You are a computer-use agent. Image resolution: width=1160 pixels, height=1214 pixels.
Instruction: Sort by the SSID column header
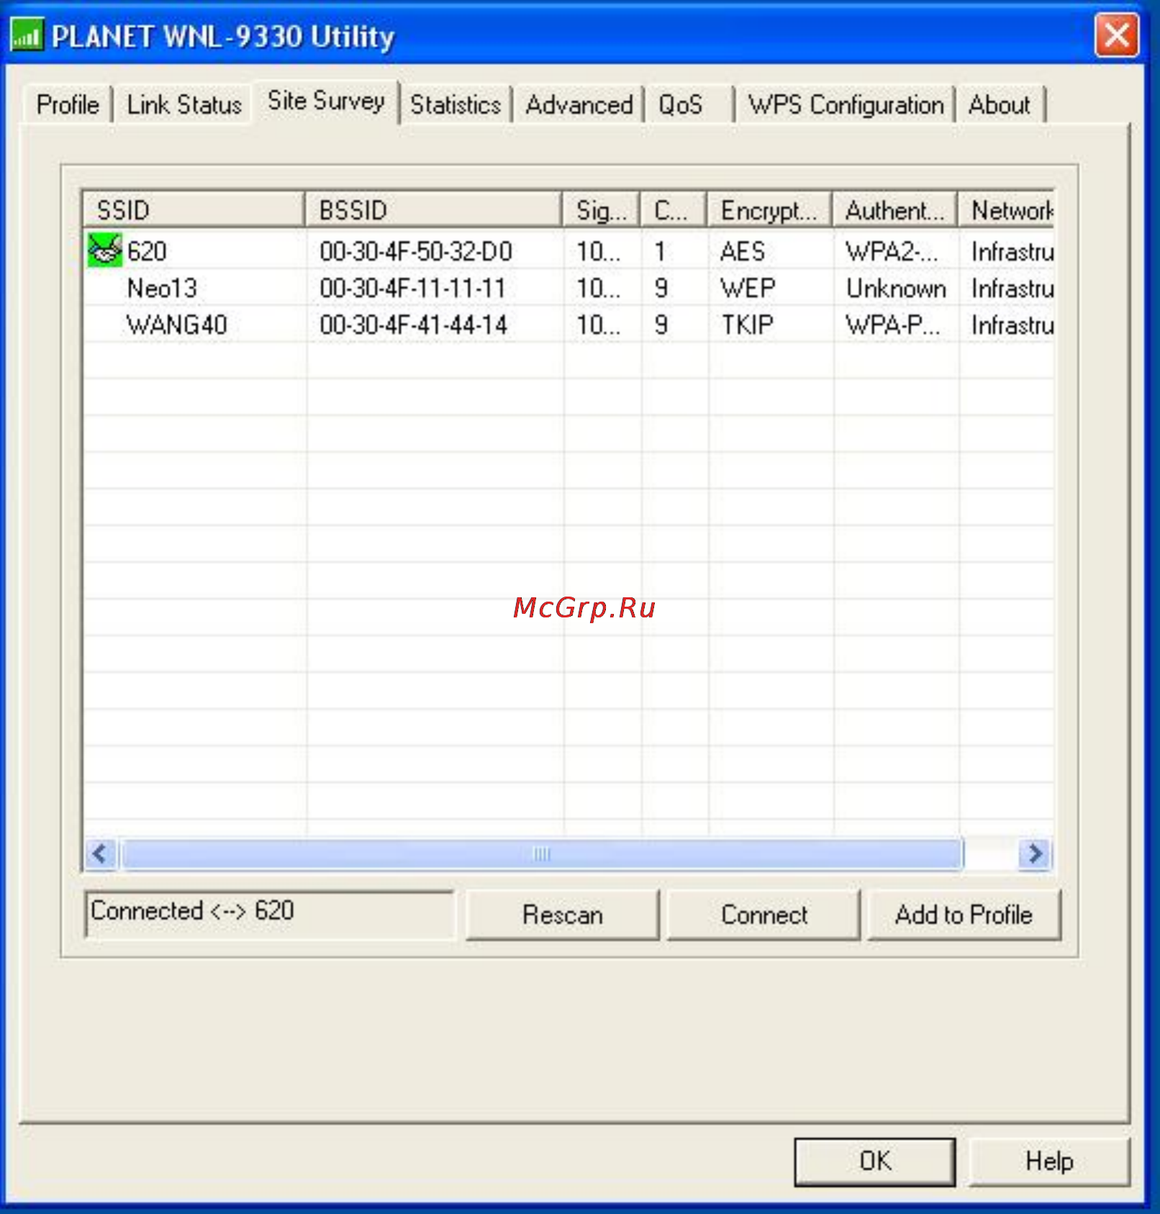(x=194, y=210)
